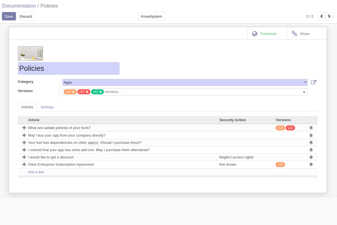Open the Category dropdown showing Apps
The height and width of the screenshot is (225, 337).
[x=185, y=82]
